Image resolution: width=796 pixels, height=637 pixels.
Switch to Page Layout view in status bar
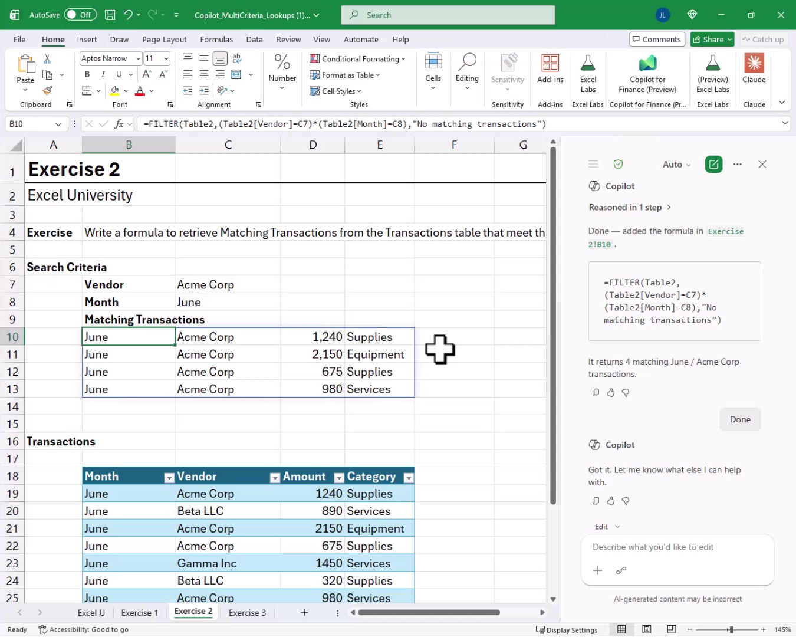646,629
